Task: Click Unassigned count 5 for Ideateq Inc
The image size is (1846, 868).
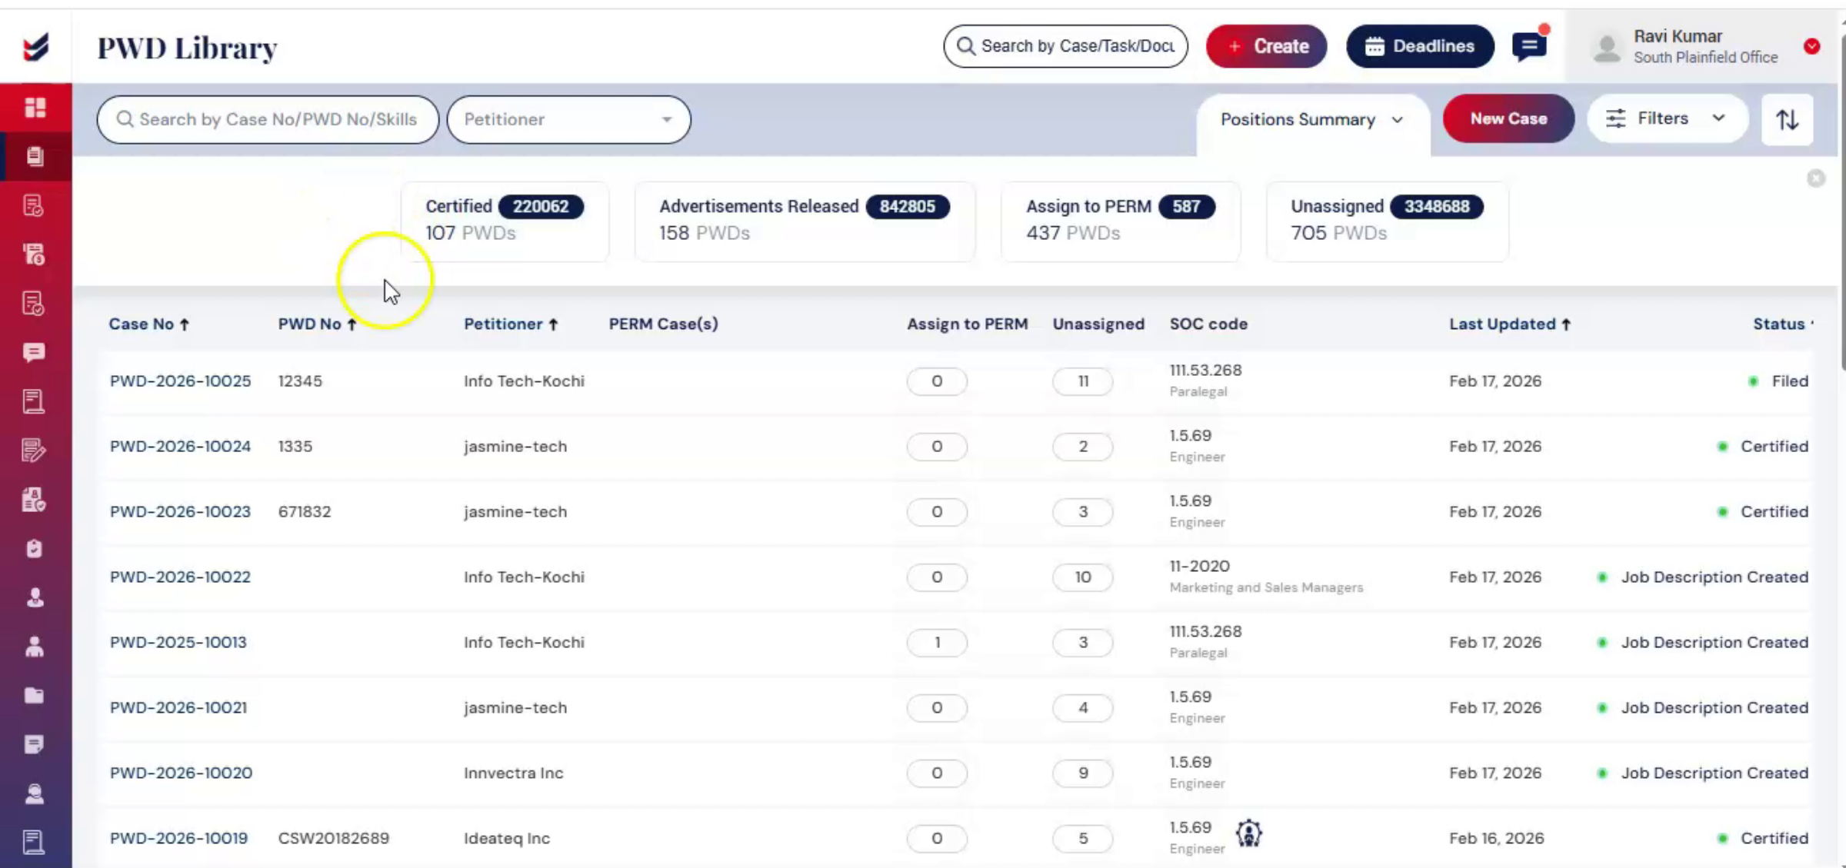Action: (x=1082, y=839)
